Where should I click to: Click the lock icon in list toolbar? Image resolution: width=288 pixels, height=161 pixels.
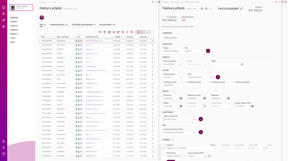point(114,32)
